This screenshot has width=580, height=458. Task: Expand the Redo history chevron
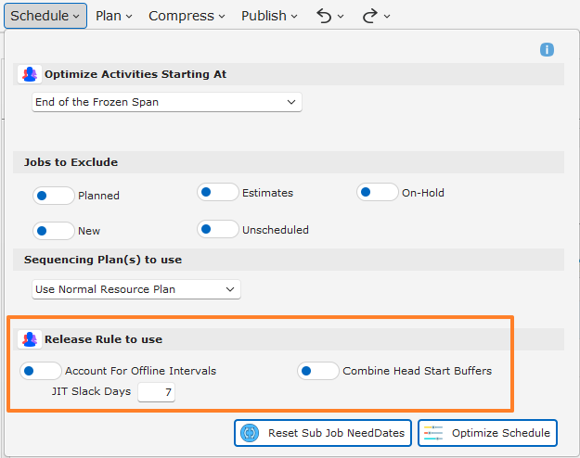pos(387,17)
